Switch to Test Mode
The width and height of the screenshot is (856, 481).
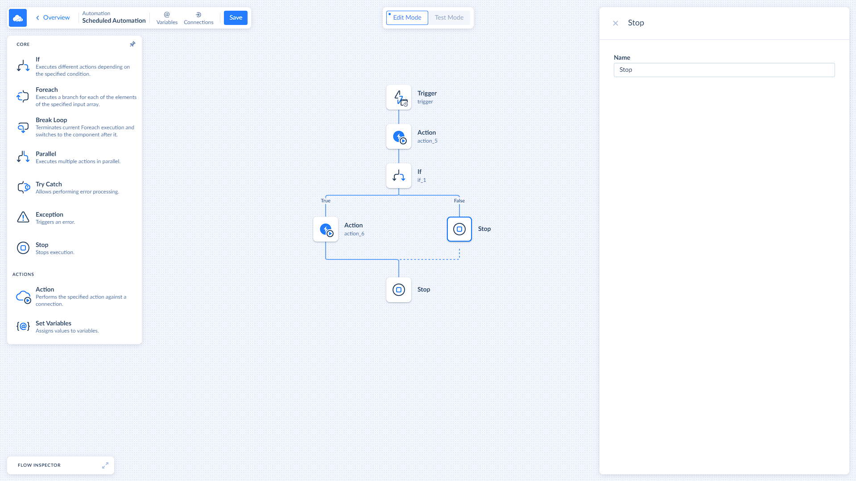pos(449,18)
